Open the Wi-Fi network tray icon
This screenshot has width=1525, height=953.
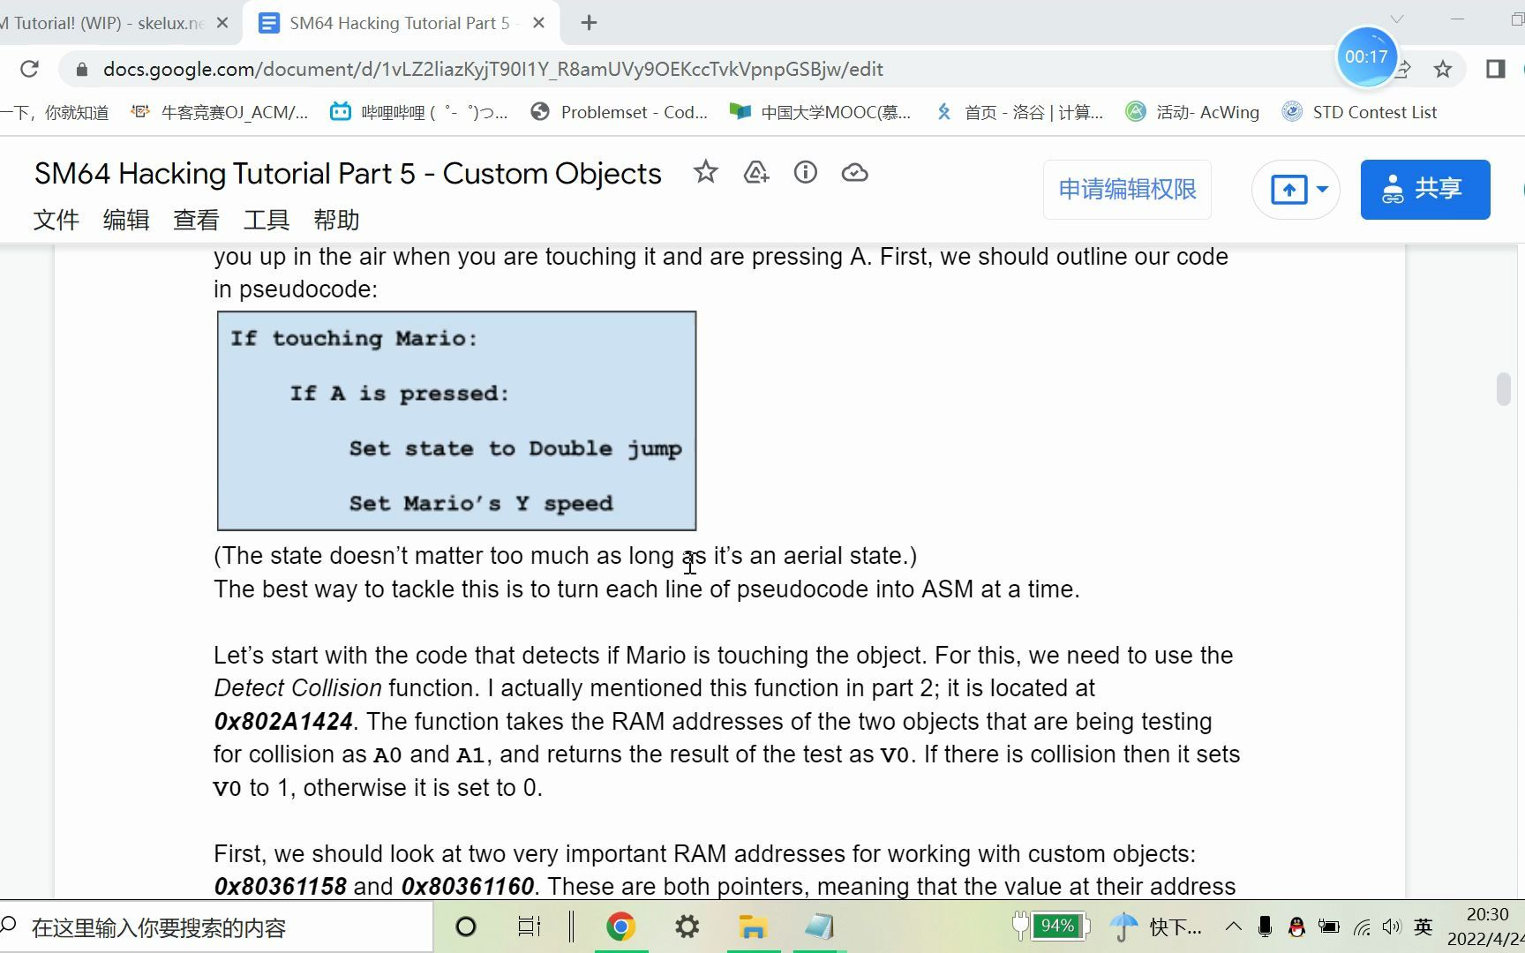tap(1362, 927)
